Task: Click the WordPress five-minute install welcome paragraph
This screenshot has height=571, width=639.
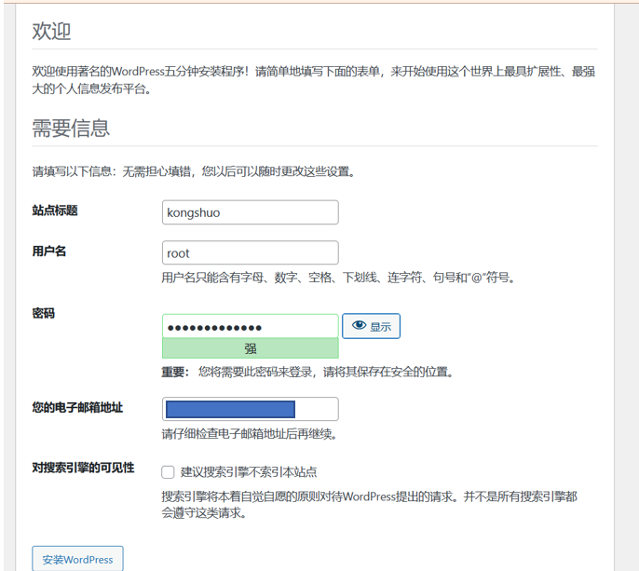Action: [x=314, y=80]
